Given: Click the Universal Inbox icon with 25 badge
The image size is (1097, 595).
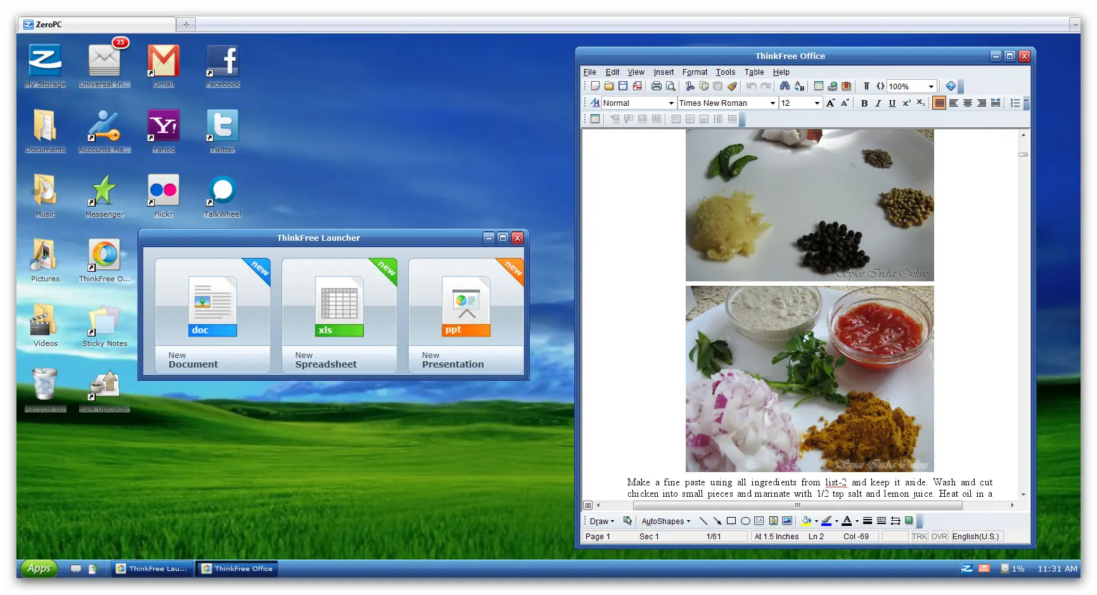Looking at the screenshot, I should [x=105, y=63].
